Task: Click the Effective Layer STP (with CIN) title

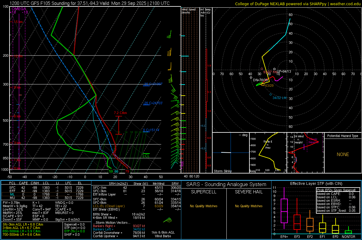Action: (x=316, y=184)
